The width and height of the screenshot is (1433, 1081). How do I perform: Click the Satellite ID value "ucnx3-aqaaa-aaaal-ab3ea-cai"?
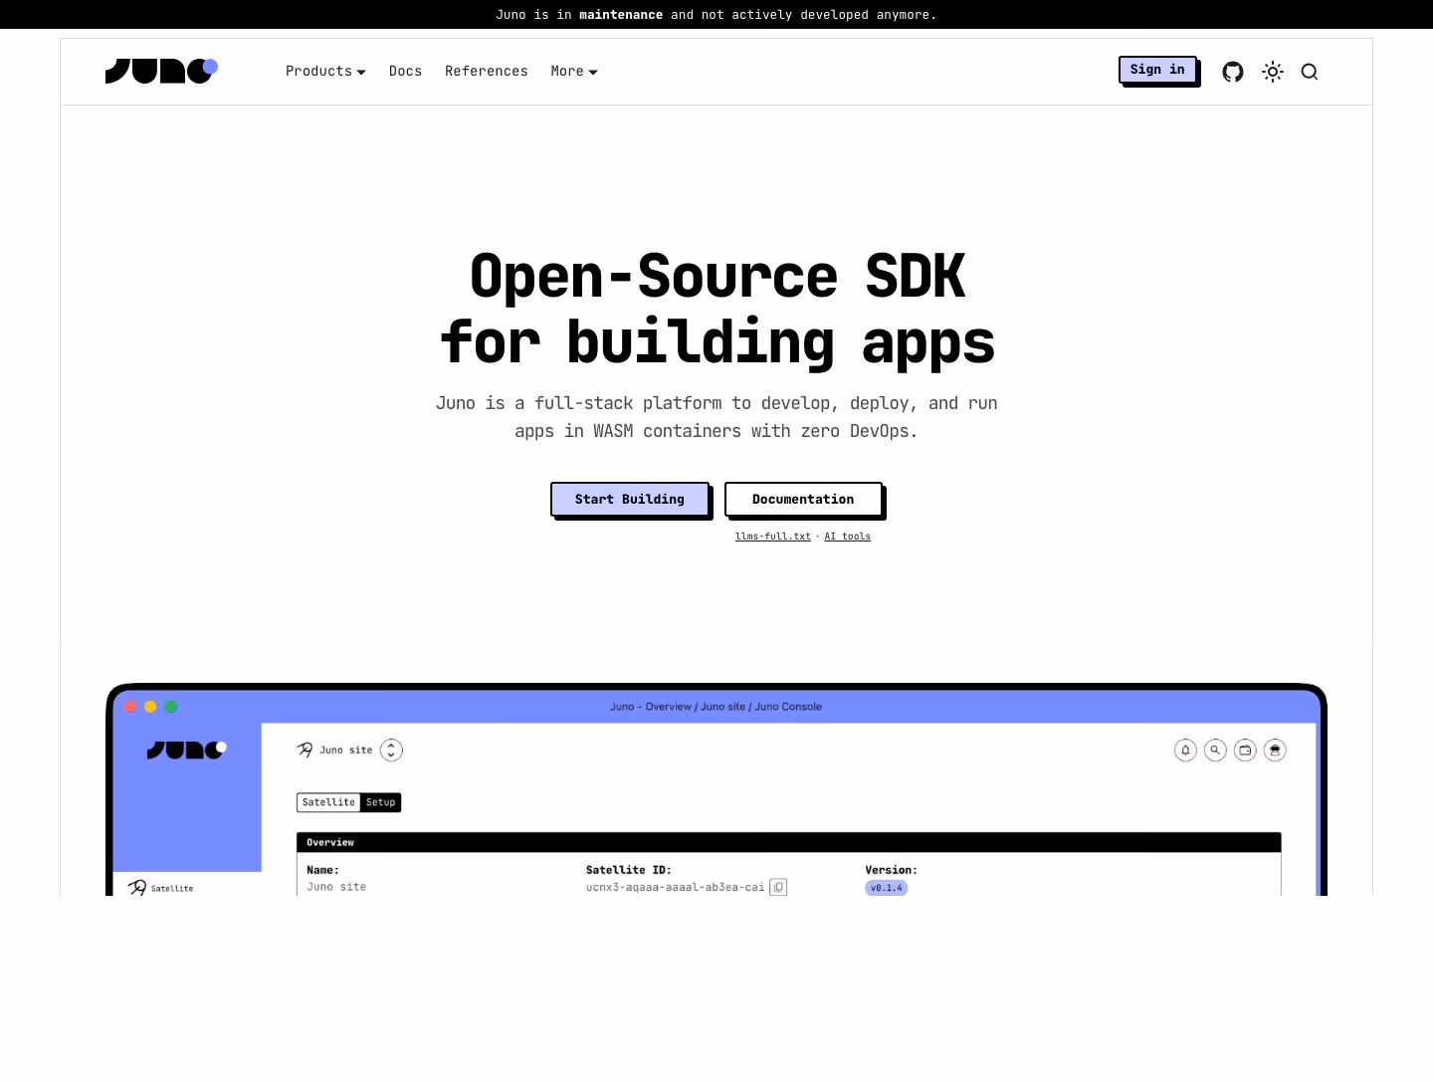coord(676,887)
